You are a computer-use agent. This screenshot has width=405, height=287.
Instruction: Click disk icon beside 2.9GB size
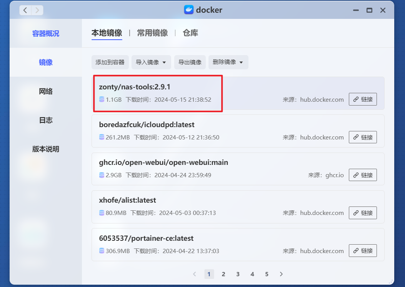coord(102,175)
